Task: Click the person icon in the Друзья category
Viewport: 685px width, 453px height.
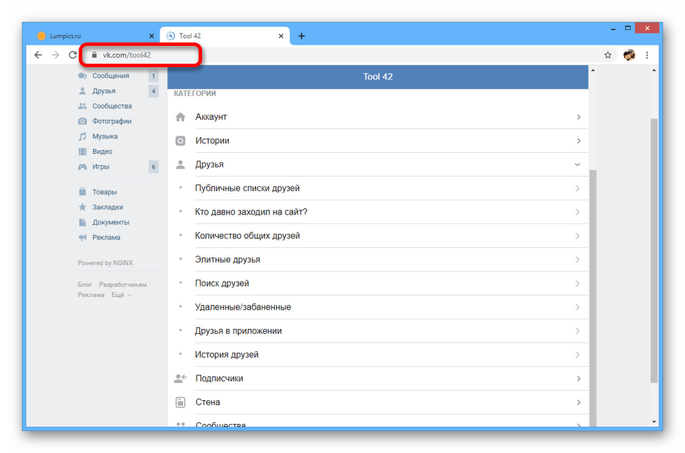Action: pos(180,164)
